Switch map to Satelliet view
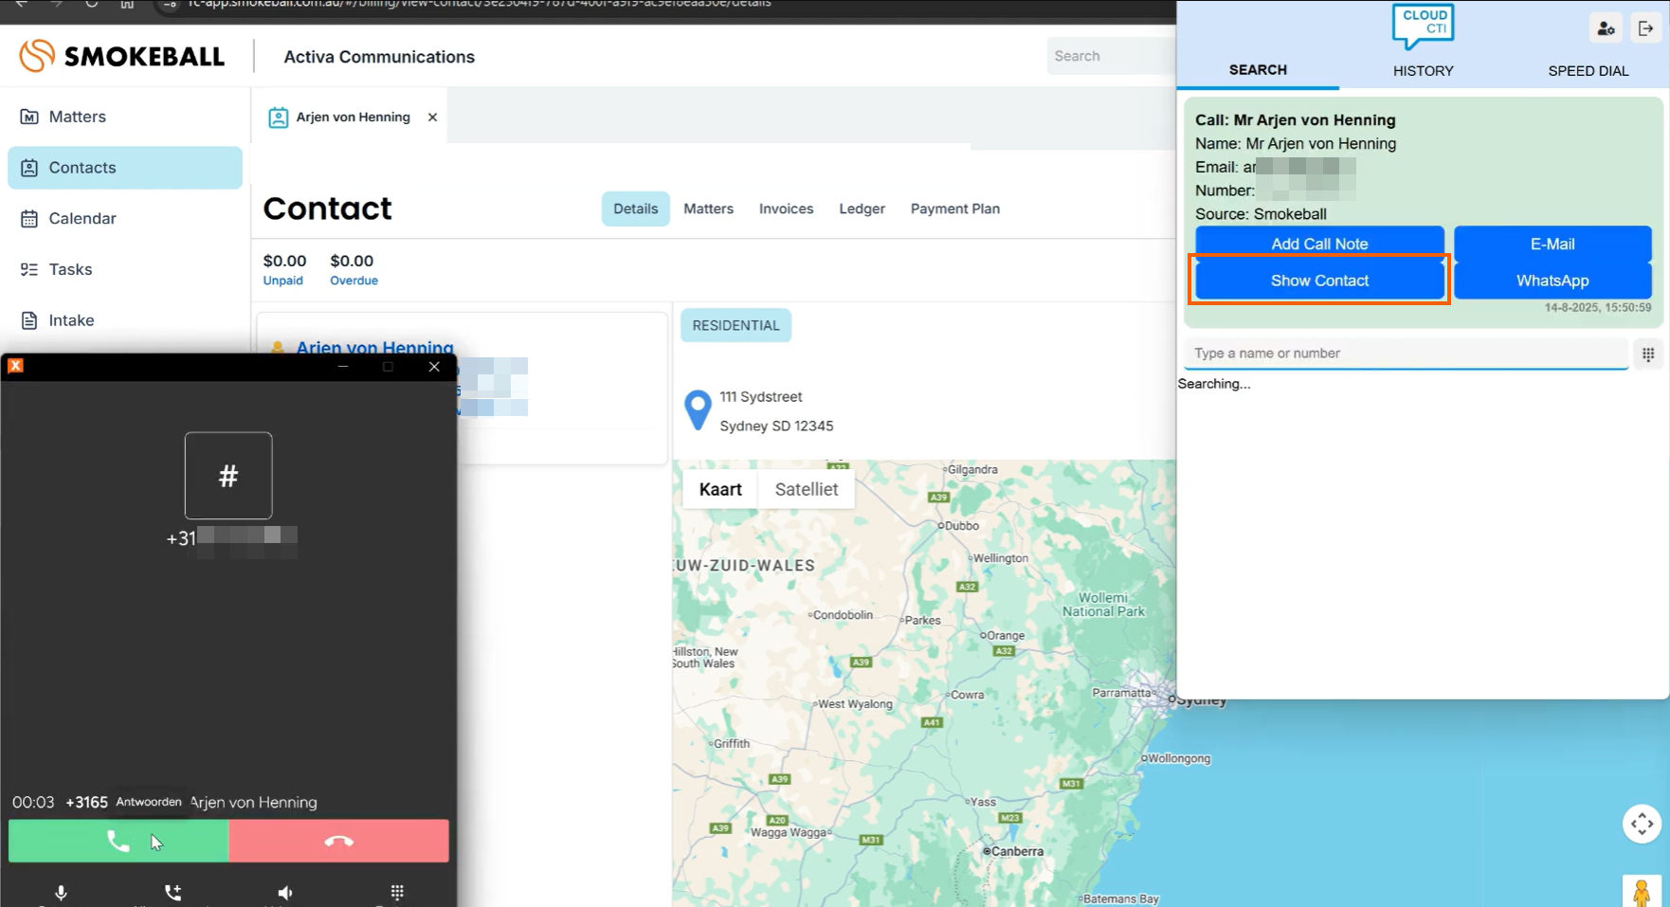The image size is (1670, 907). click(x=806, y=490)
